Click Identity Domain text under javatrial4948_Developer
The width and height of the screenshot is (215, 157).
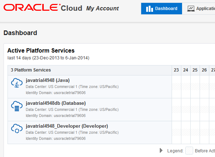point(56,138)
